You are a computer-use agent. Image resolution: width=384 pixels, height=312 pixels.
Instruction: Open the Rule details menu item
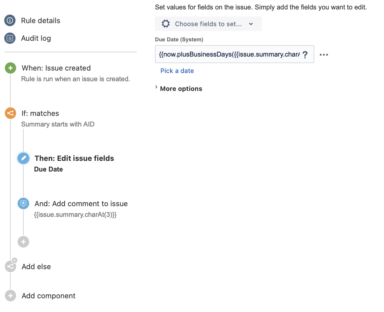41,20
